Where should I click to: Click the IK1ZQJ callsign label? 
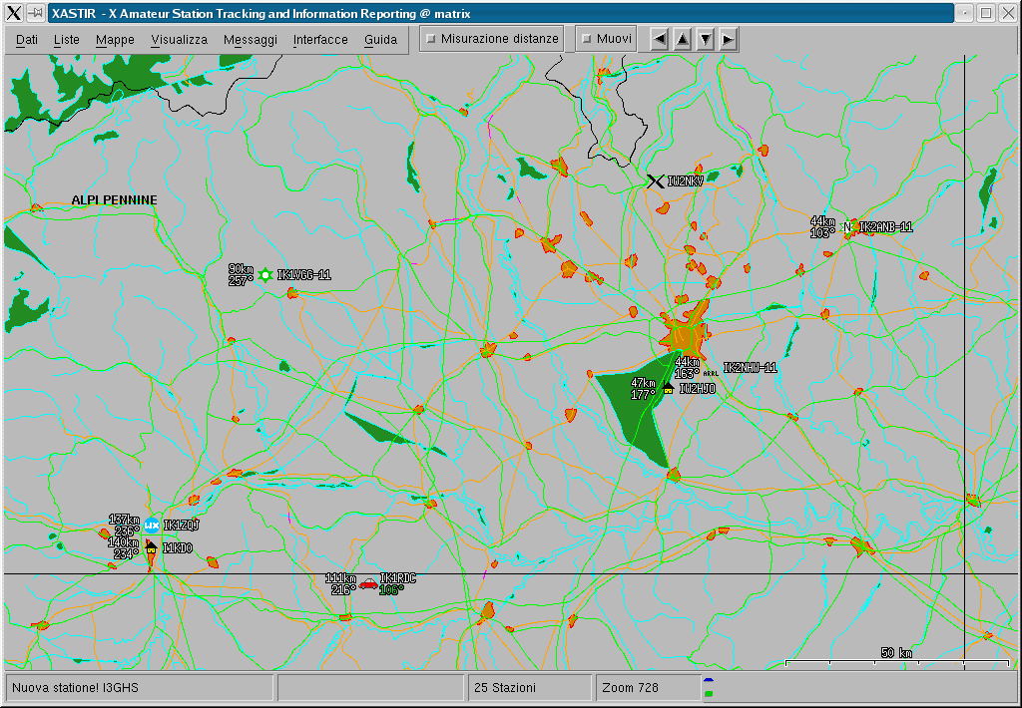(182, 525)
